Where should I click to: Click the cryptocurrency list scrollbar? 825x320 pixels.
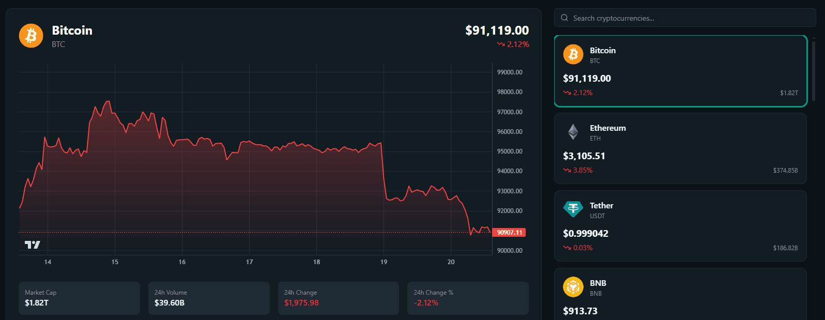(813, 71)
